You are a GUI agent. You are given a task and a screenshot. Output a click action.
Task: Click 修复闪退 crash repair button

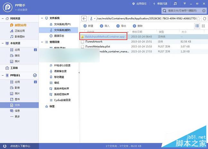point(160,4)
